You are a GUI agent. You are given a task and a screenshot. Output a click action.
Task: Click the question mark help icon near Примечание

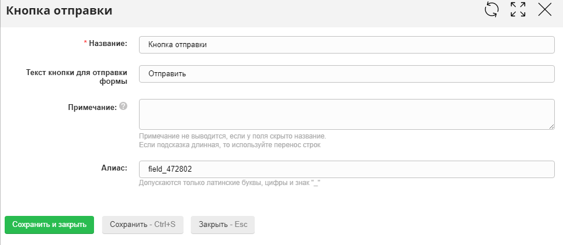pos(123,106)
